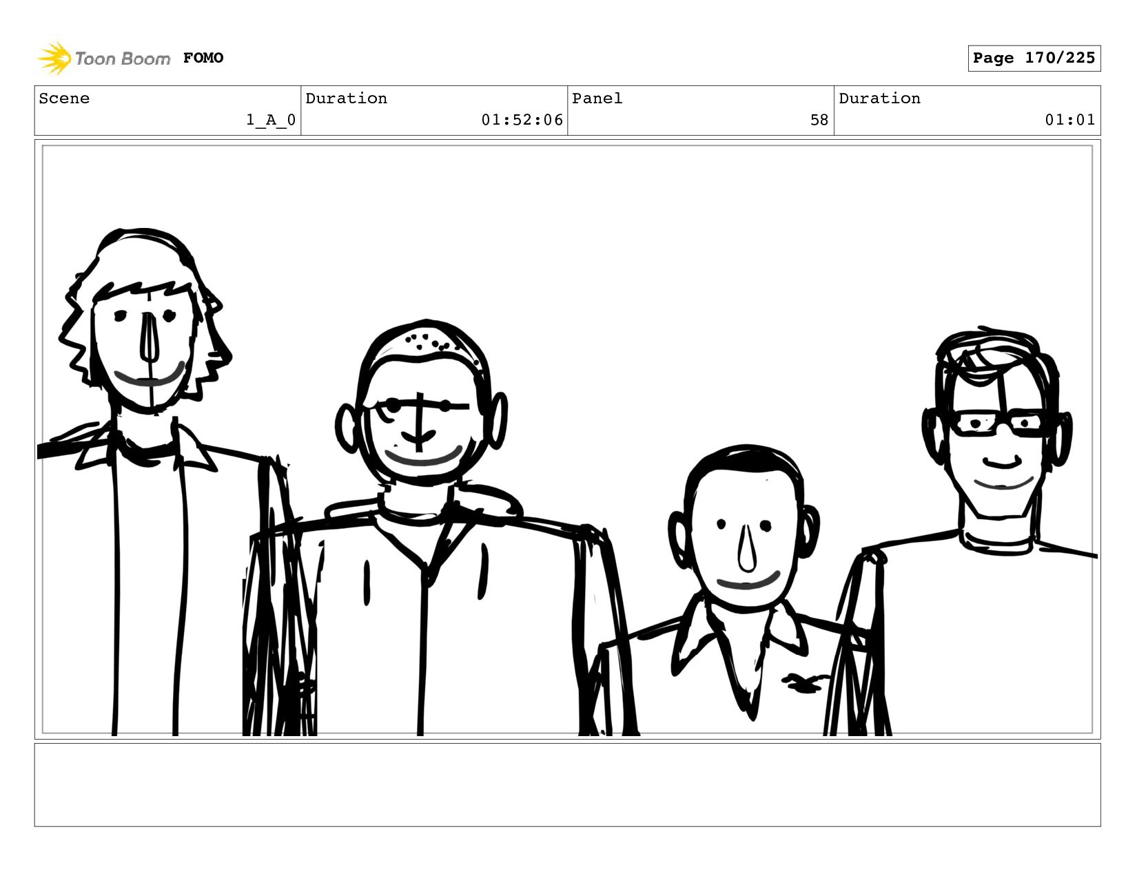Click the scene duration value 01:52:06
This screenshot has height=878, width=1137.
click(522, 120)
